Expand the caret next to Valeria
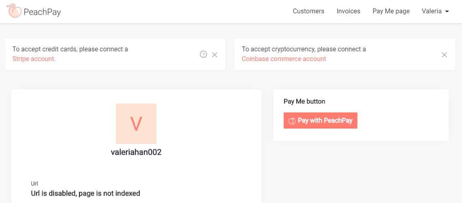Screen dimensions: 462x203 (447, 12)
